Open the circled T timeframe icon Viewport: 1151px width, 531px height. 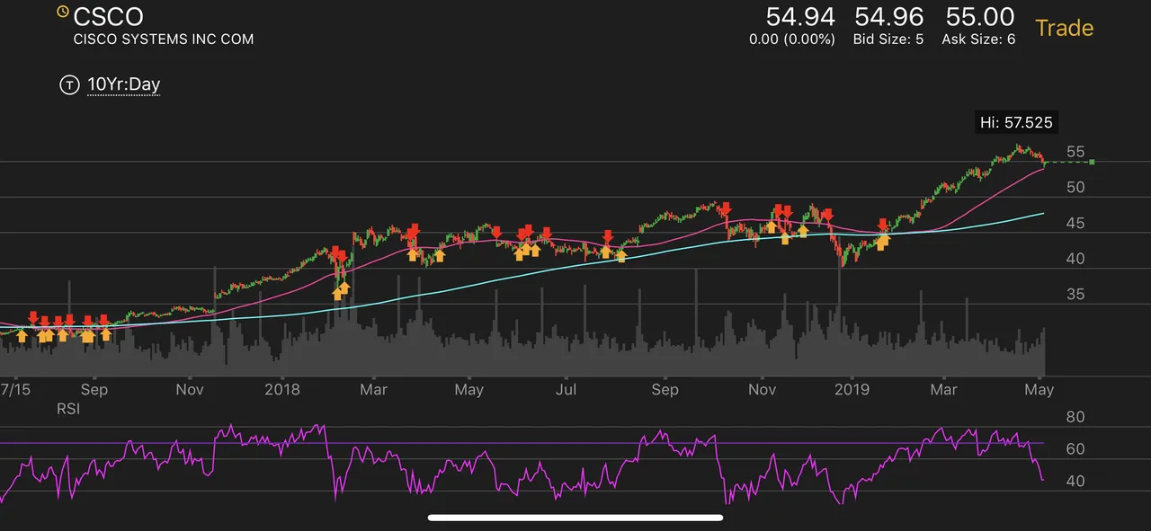[x=67, y=85]
